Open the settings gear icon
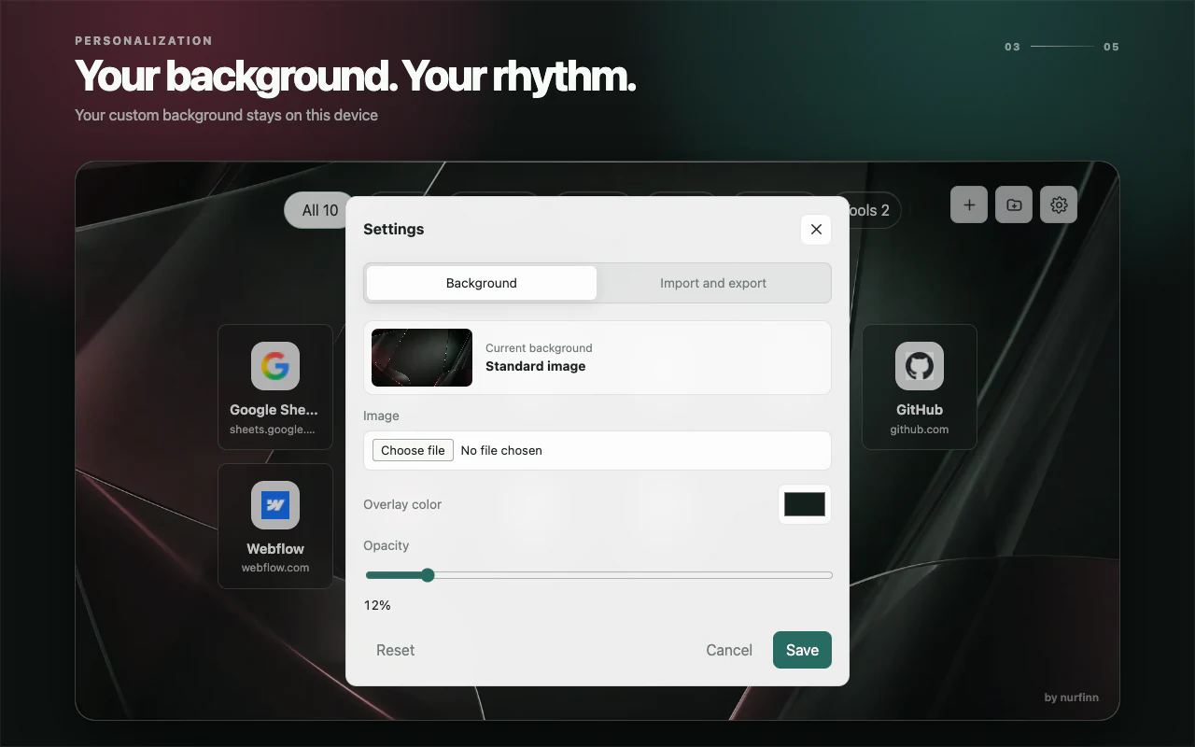 click(1059, 204)
